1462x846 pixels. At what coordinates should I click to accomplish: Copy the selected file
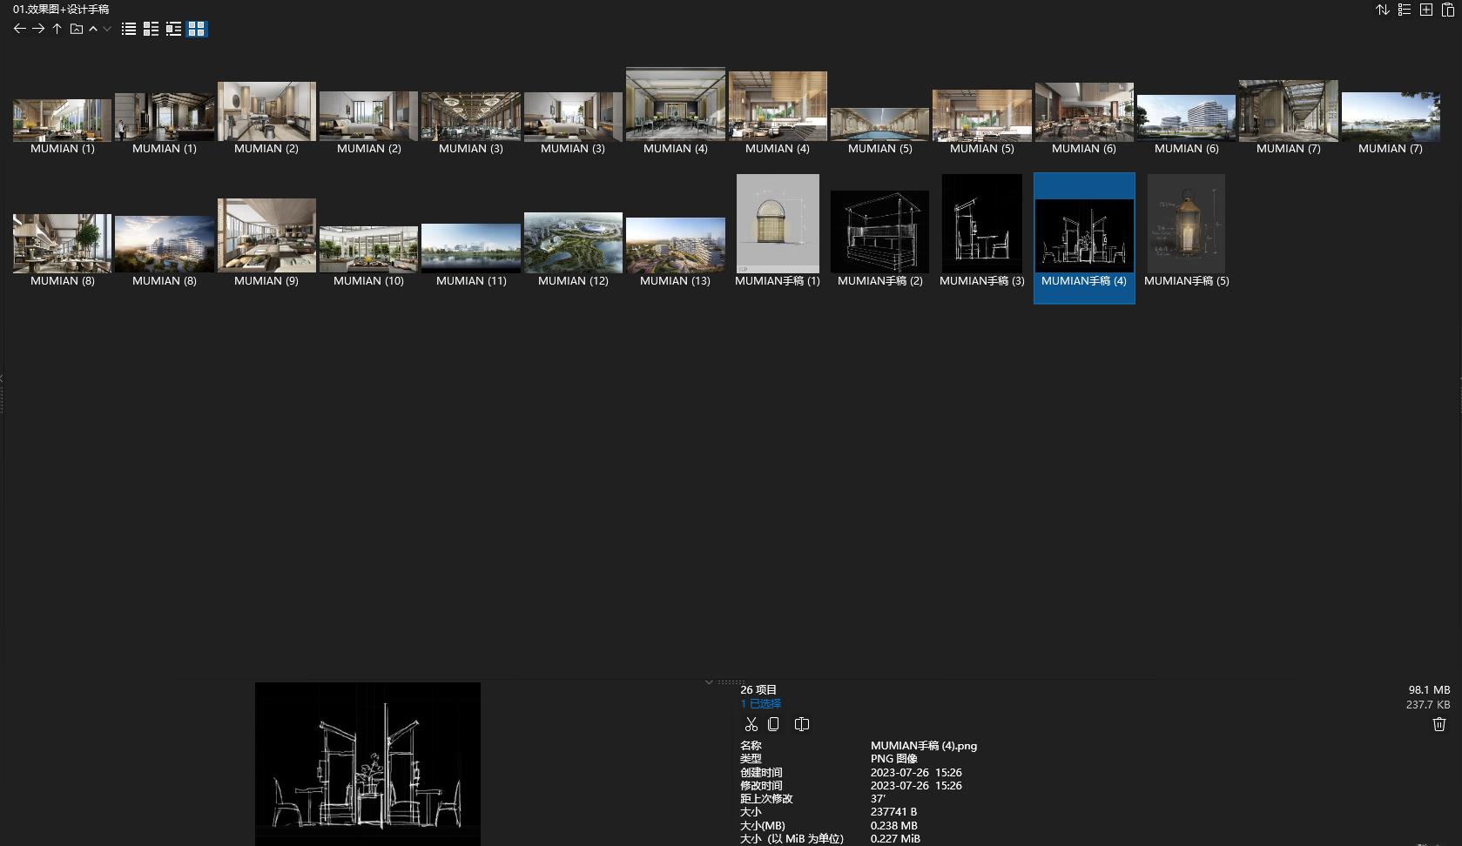[x=773, y=724]
